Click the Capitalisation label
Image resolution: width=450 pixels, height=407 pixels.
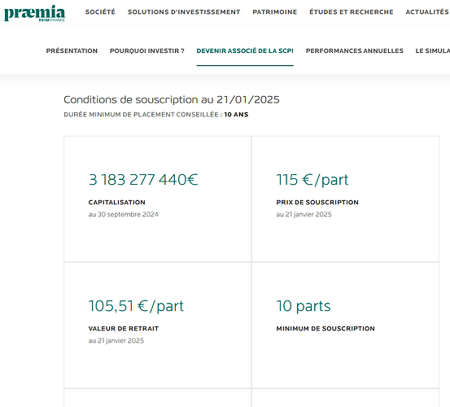pos(117,203)
